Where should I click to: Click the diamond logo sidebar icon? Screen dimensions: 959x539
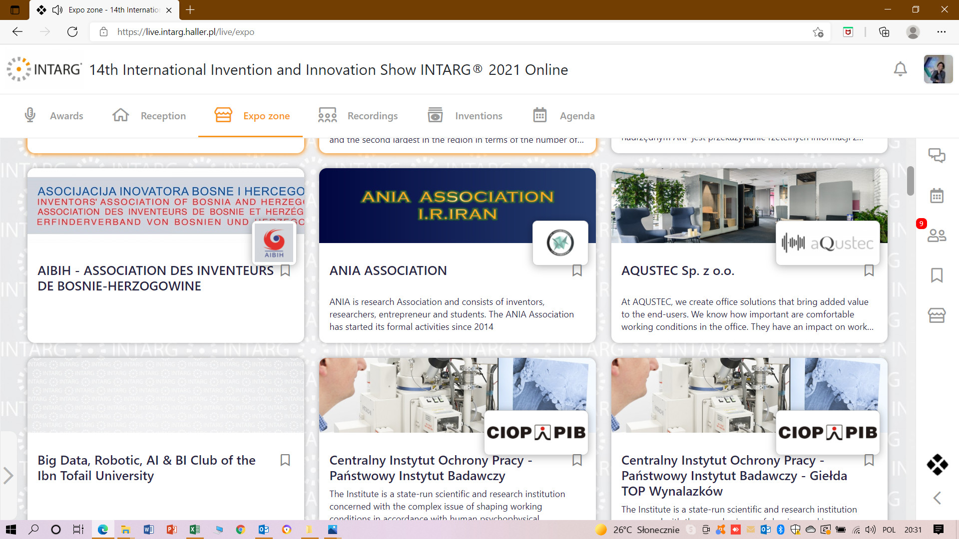pyautogui.click(x=937, y=465)
